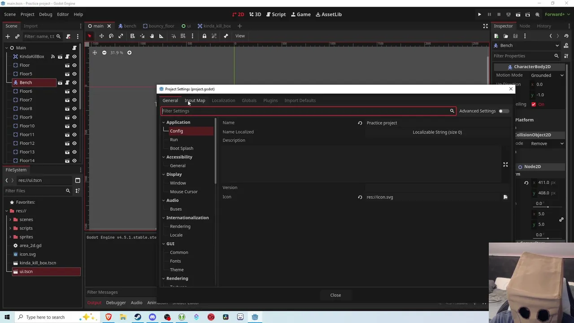Toggle visibility of Floor7 node
Viewport: 574px width, 323px height.
[x=74, y=100]
